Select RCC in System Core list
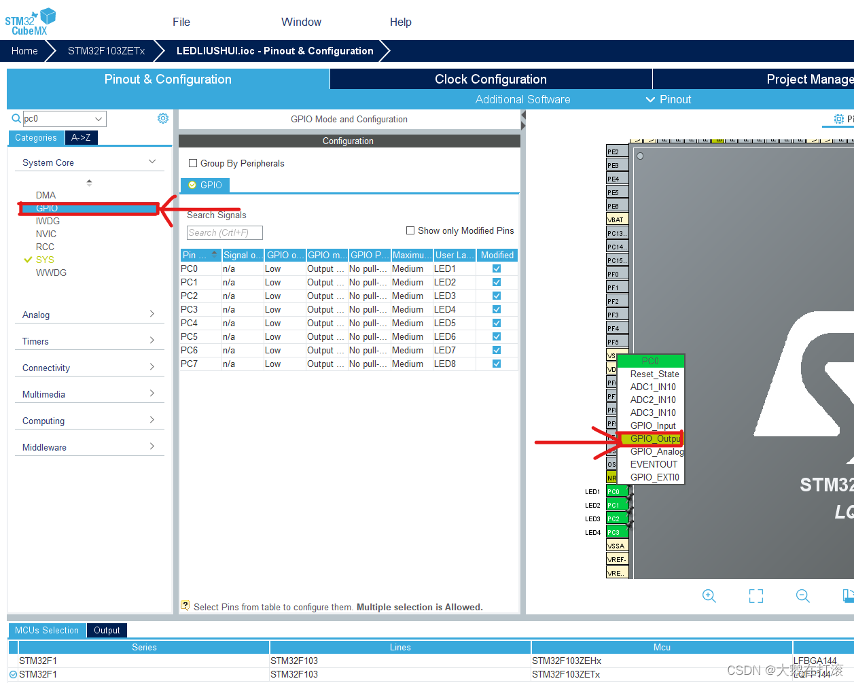The image size is (854, 683). [45, 247]
